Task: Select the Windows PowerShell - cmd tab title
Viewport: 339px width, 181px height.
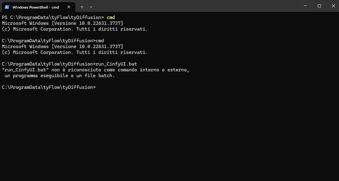Action: (36, 7)
